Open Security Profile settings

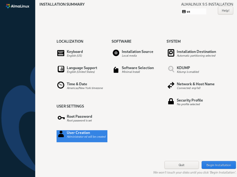(190, 100)
